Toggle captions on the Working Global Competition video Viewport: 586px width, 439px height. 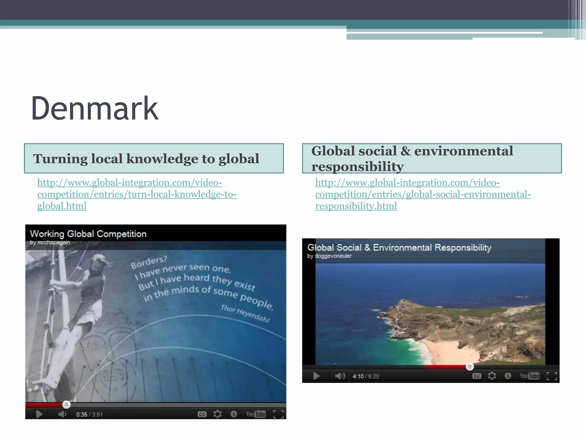click(202, 414)
